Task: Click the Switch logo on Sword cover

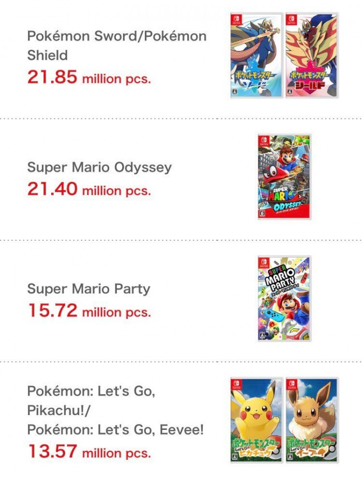Action: 237,19
